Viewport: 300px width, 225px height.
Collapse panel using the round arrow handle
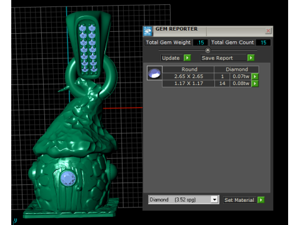coord(207,50)
